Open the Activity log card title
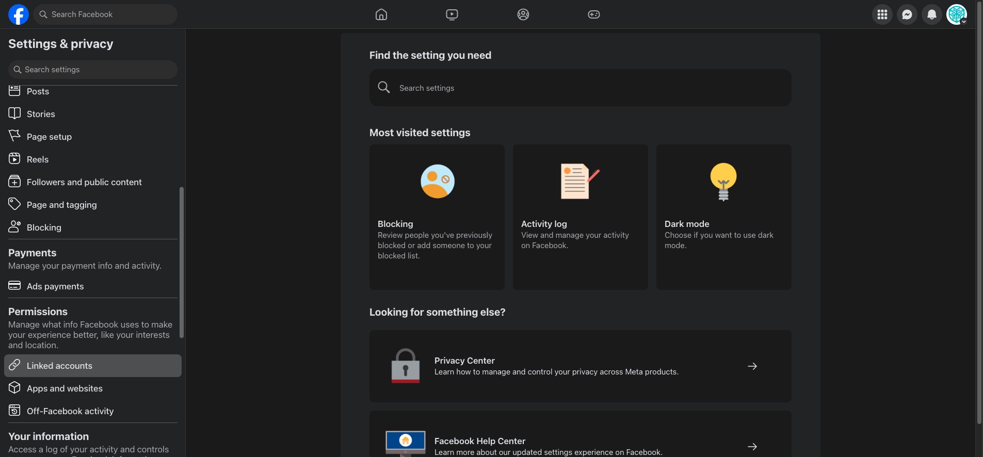This screenshot has height=457, width=983. (x=544, y=224)
